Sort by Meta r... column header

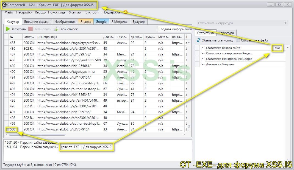pos(164,37)
